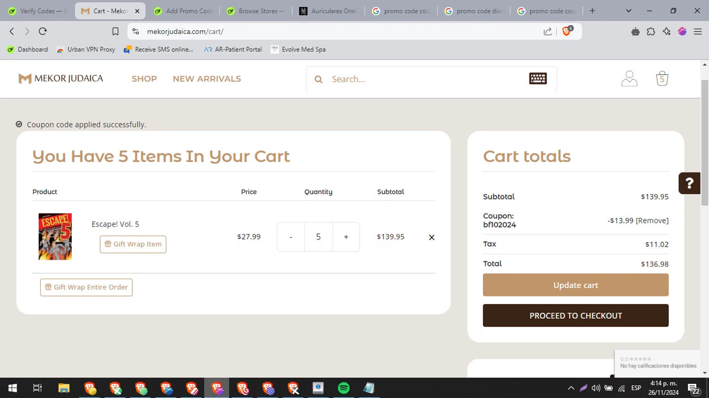Open Brave Shields icon in address bar
The height and width of the screenshot is (398, 709).
point(567,31)
